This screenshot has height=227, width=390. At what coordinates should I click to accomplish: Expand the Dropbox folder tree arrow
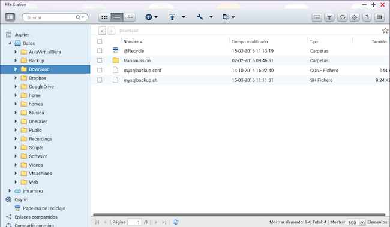[16, 78]
